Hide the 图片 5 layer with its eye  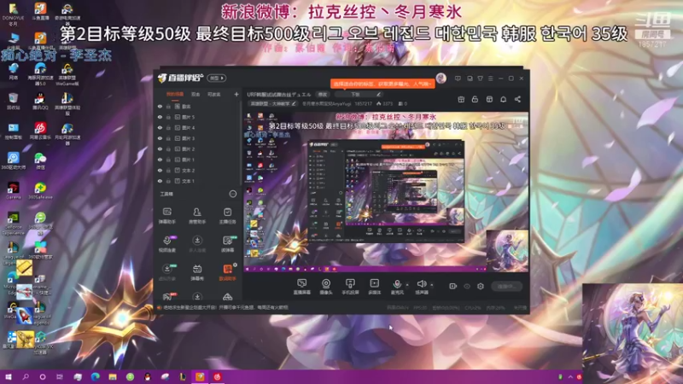coord(160,117)
